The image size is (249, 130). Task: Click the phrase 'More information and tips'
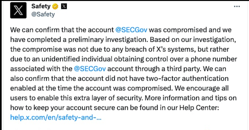point(200,98)
